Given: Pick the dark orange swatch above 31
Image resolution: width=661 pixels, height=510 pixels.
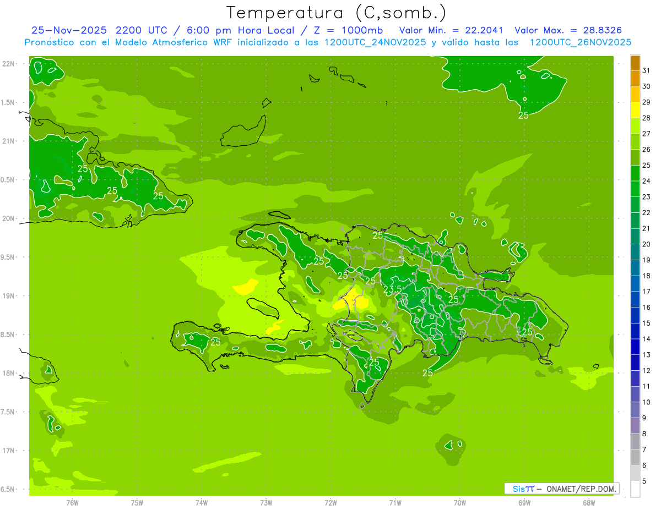Looking at the screenshot, I should pyautogui.click(x=635, y=63).
